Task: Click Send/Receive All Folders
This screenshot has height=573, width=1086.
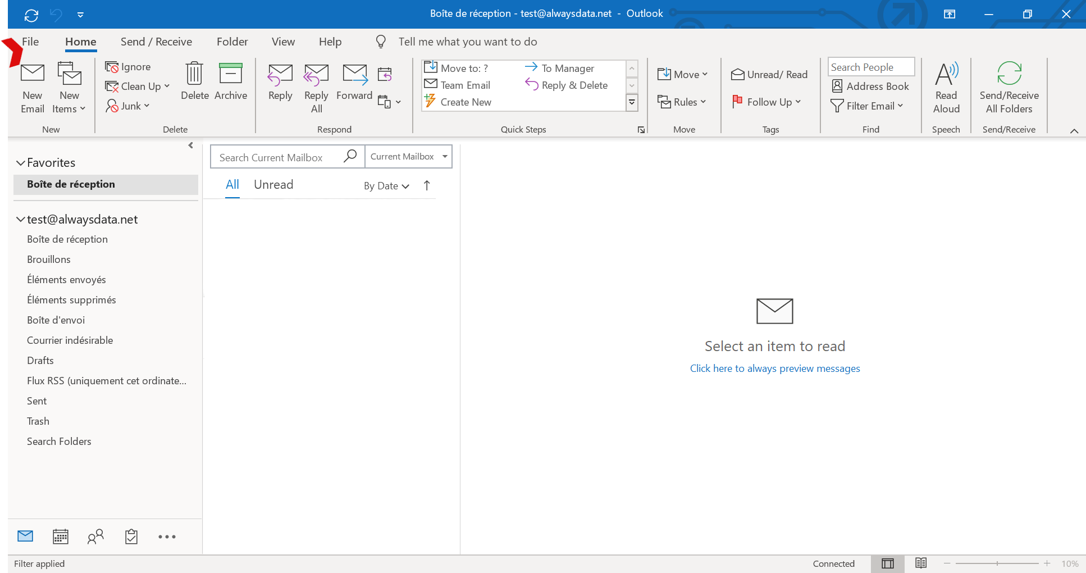Action: point(1009,88)
